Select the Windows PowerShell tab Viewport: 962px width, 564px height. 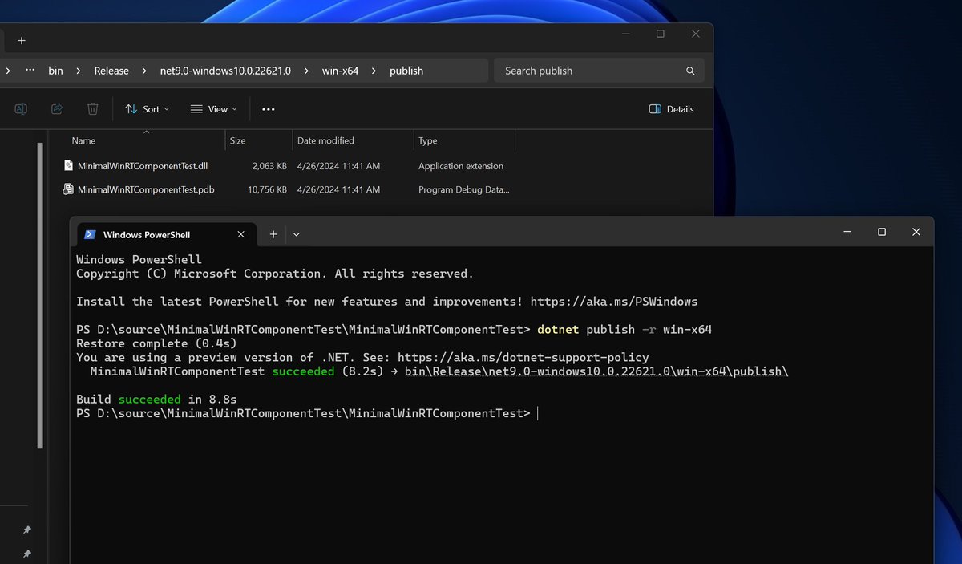point(166,234)
